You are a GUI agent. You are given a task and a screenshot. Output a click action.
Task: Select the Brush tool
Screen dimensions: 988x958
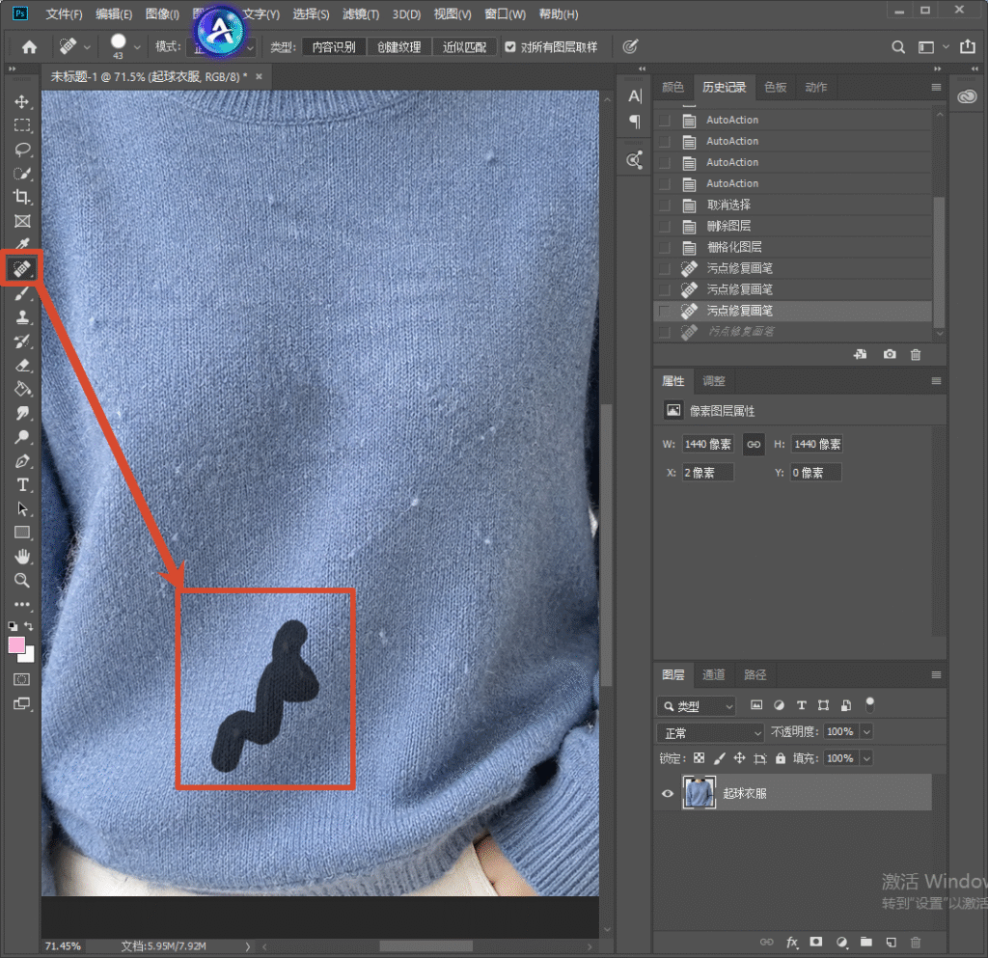[22, 293]
